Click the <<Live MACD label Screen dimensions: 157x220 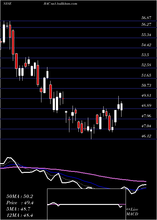(132, 212)
